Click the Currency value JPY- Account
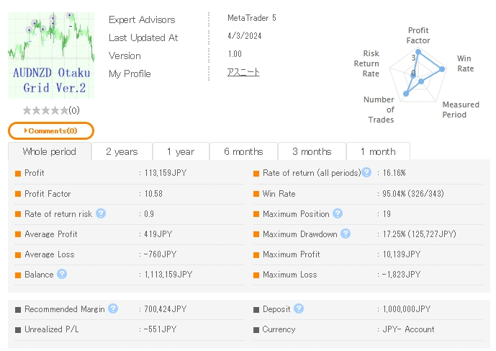The height and width of the screenshot is (351, 496). coord(408,329)
